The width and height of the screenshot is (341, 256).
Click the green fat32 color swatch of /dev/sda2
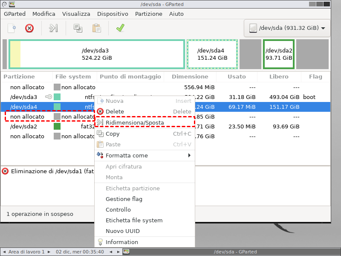coord(57,126)
